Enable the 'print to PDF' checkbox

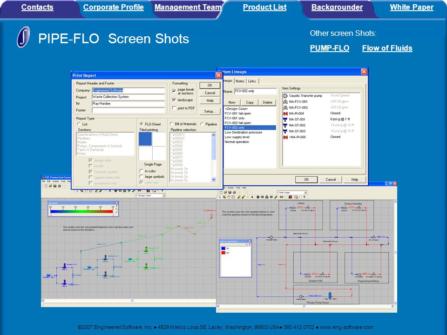click(x=174, y=108)
